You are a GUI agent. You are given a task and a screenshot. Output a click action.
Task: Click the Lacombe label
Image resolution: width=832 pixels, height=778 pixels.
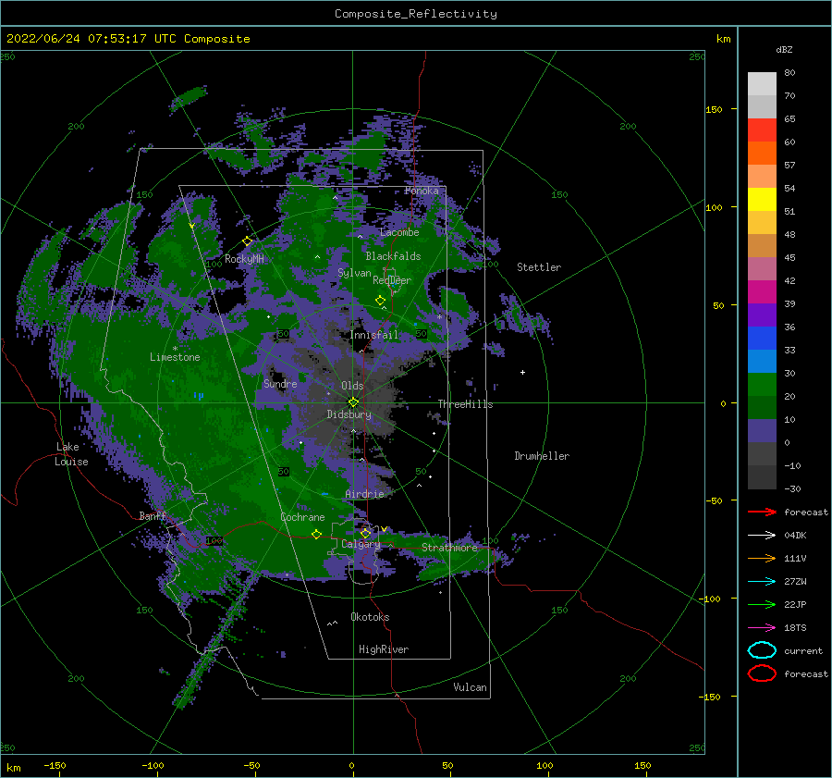[x=399, y=232]
